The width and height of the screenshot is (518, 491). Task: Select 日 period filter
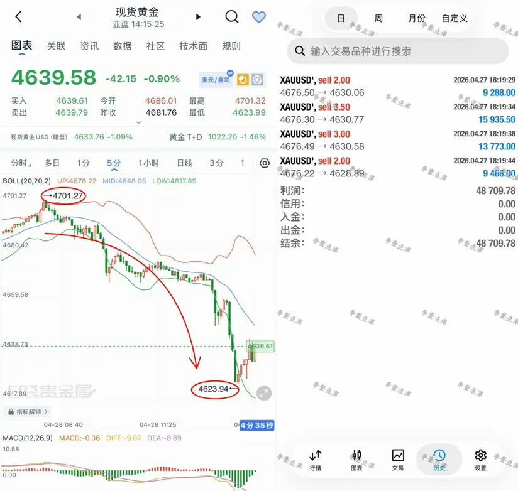341,18
